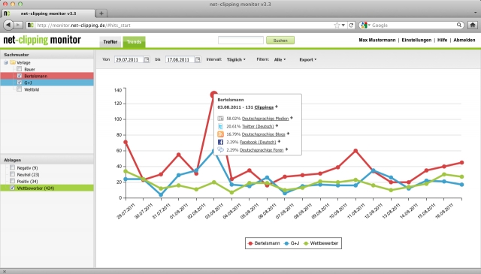Check the Positiv (34) checkbox
This screenshot has height=274, width=481.
tap(12, 181)
